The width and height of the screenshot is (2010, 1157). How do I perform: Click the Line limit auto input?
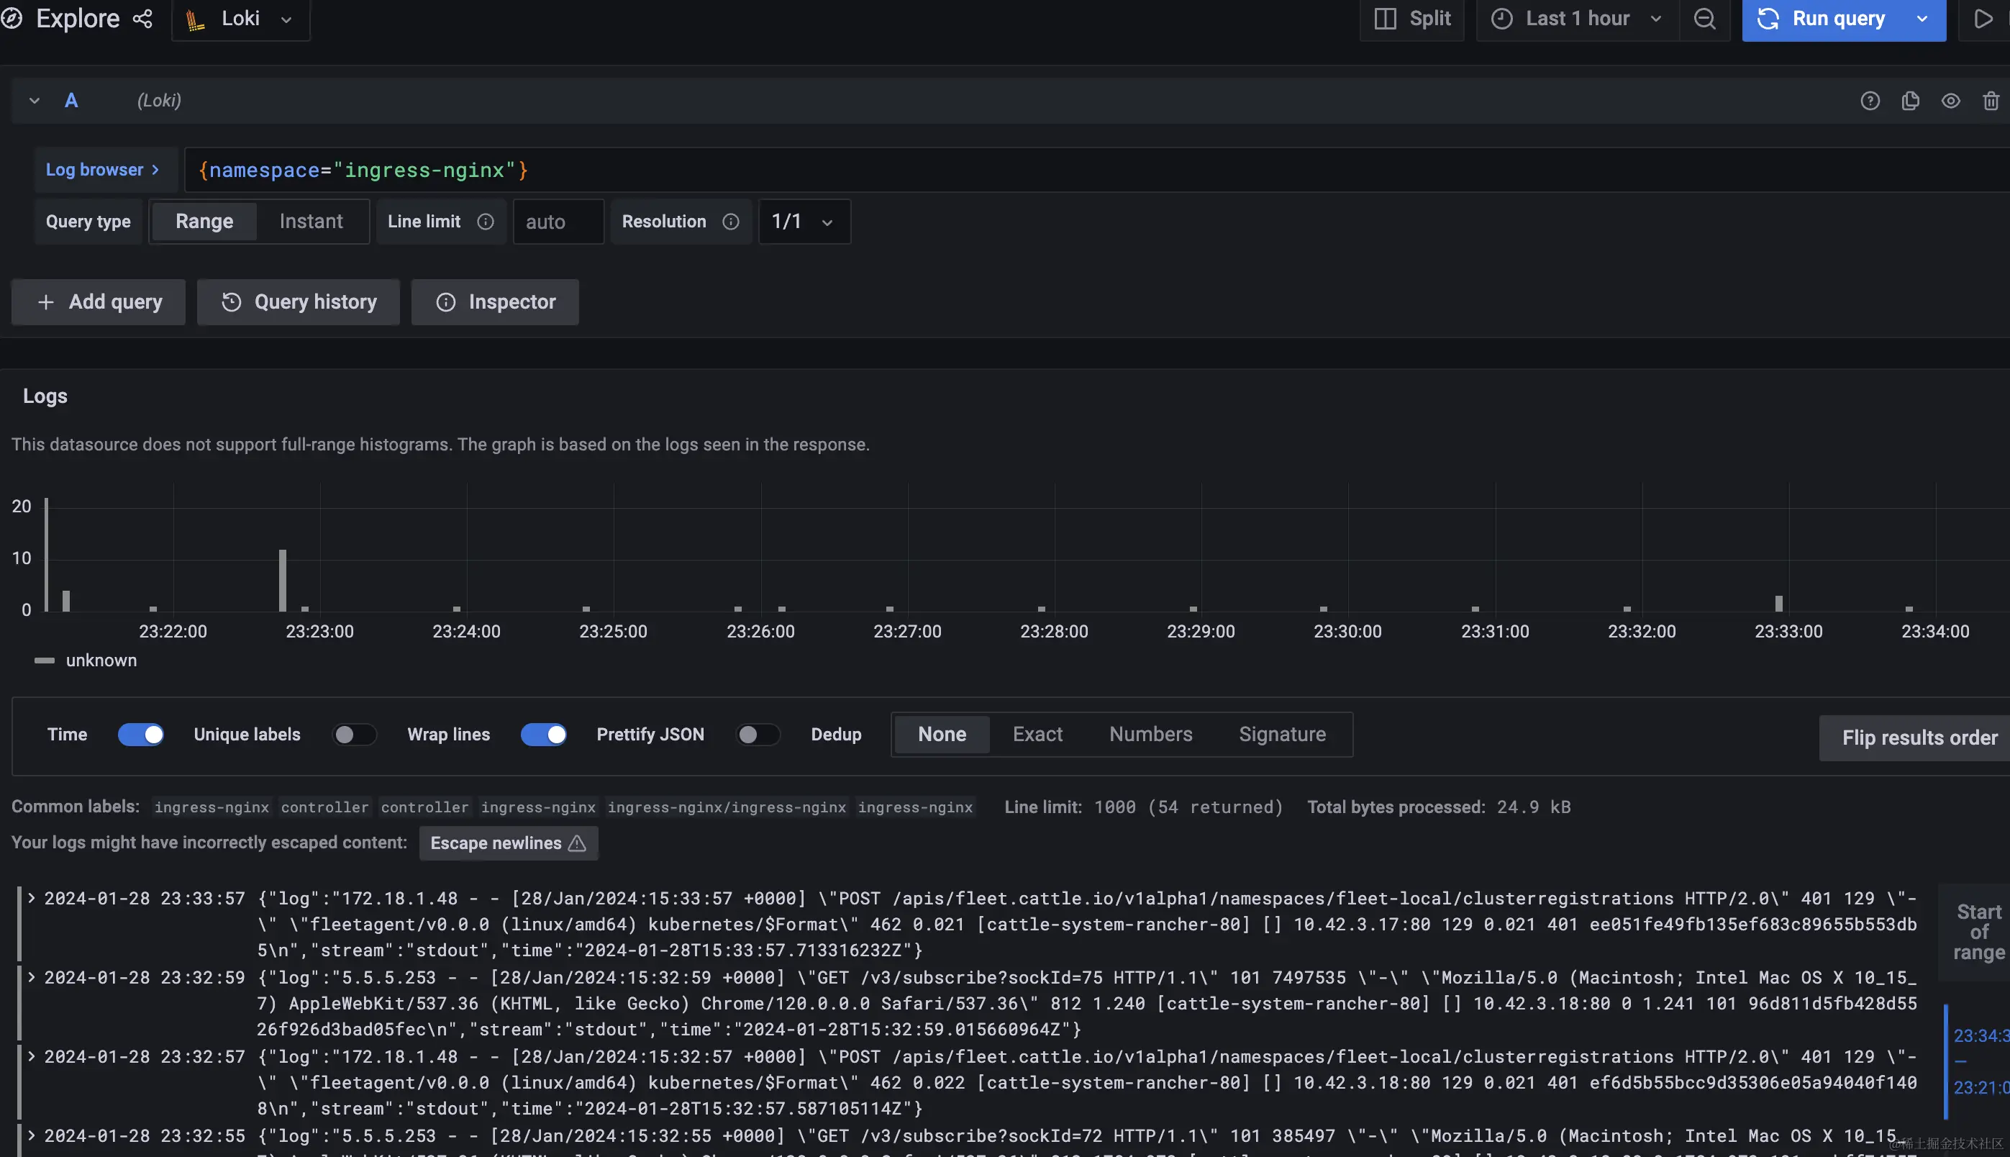tap(558, 222)
